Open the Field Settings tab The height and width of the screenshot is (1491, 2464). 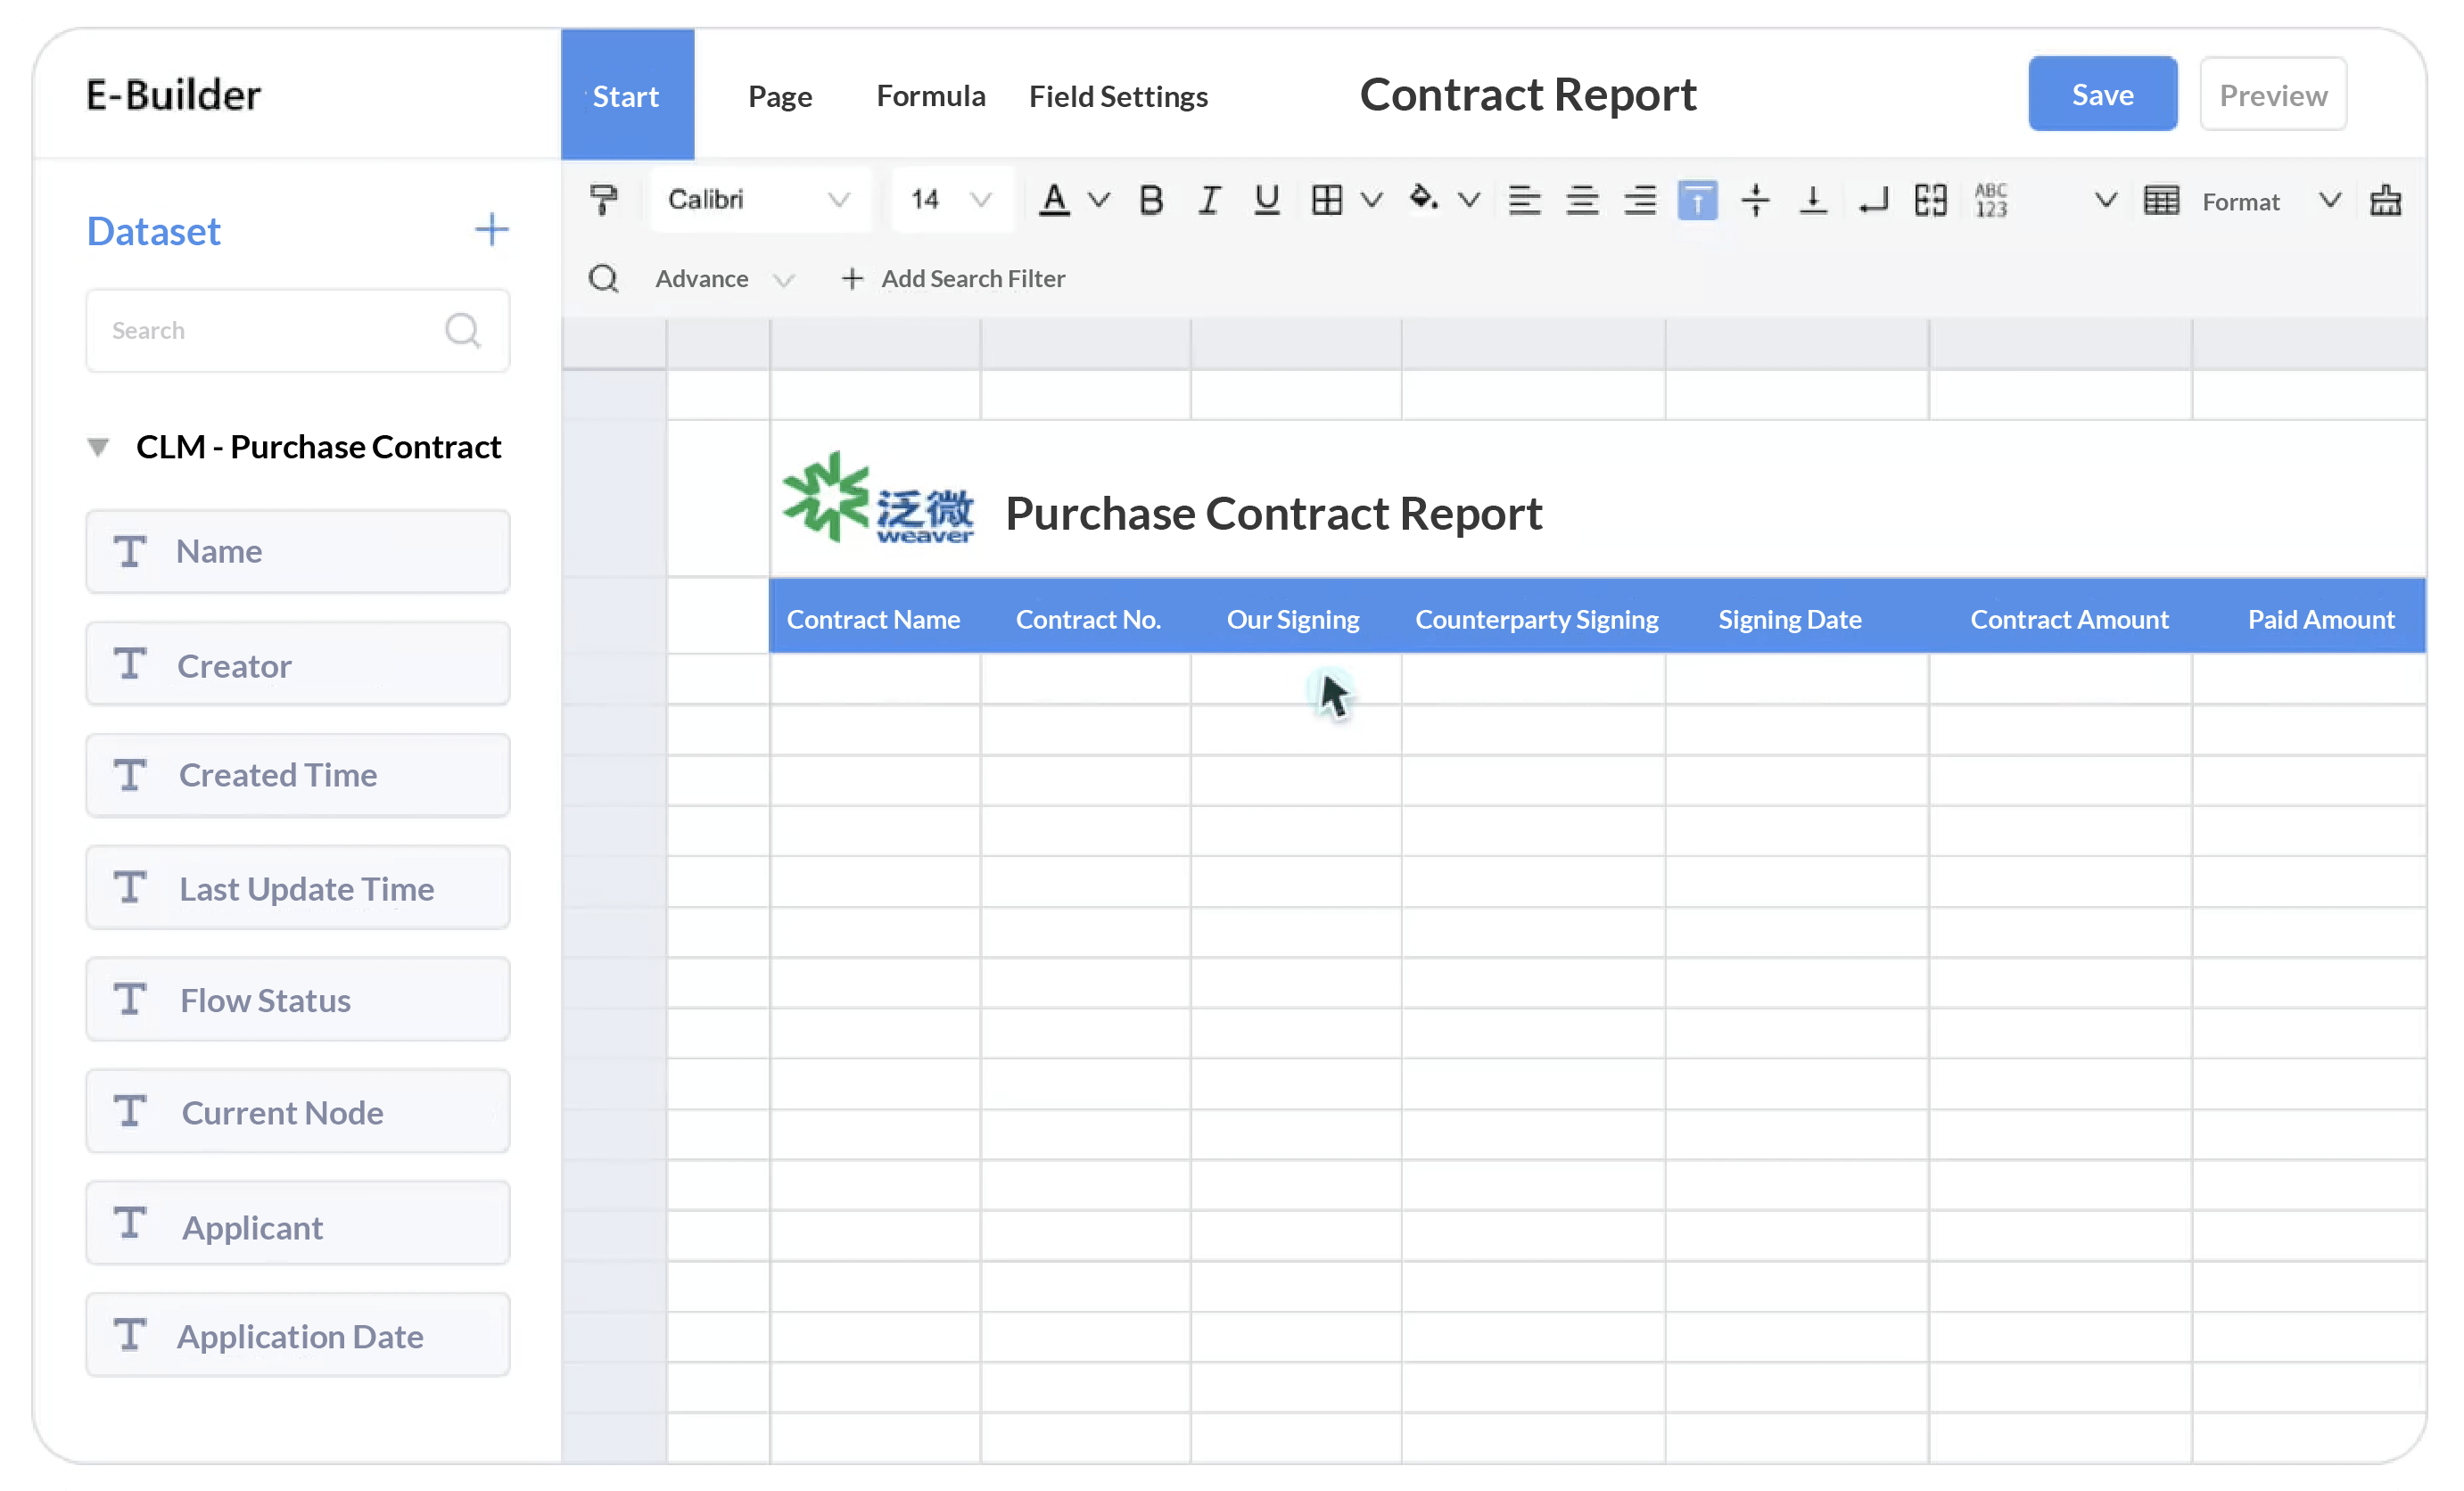pyautogui.click(x=1118, y=96)
